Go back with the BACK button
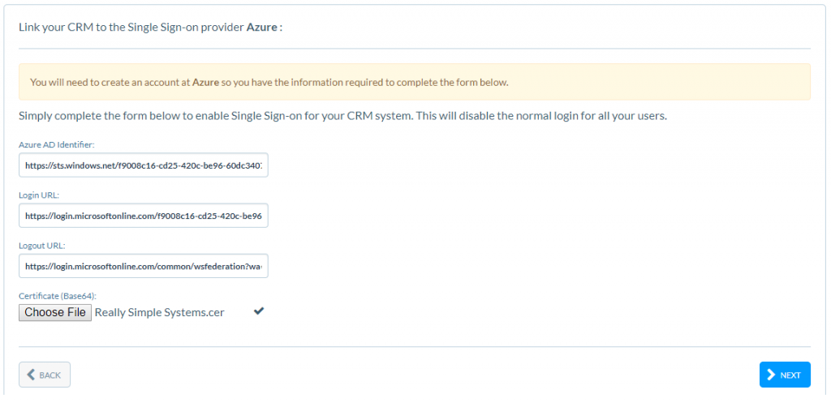This screenshot has width=831, height=407. [x=45, y=375]
